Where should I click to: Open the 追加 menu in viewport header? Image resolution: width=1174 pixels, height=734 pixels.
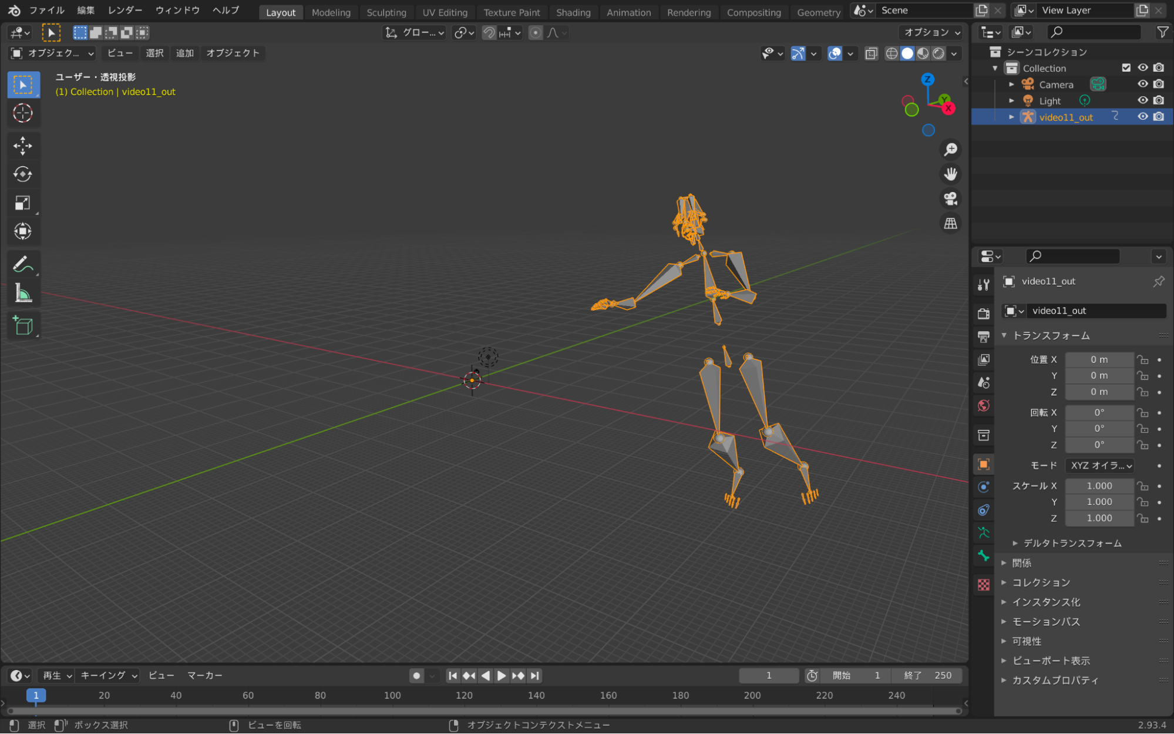pyautogui.click(x=184, y=53)
